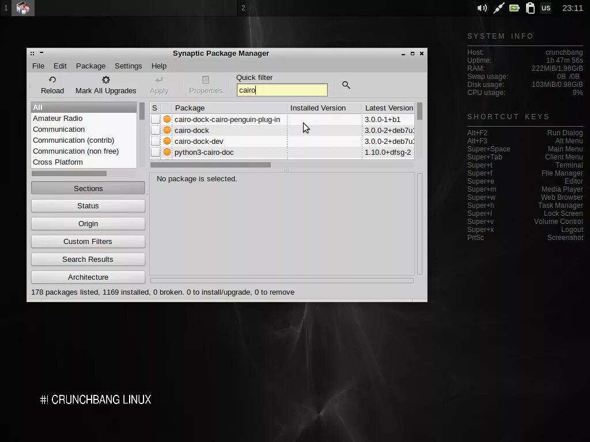
Task: Mark checkbox for cairo-dock-cairo-penguin-plug-in
Action: [156, 119]
